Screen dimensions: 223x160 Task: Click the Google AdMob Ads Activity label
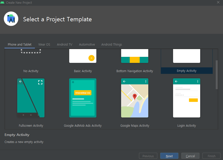pos(83,126)
